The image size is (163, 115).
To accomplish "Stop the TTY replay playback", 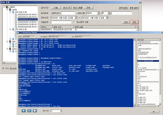I will tap(35, 111).
